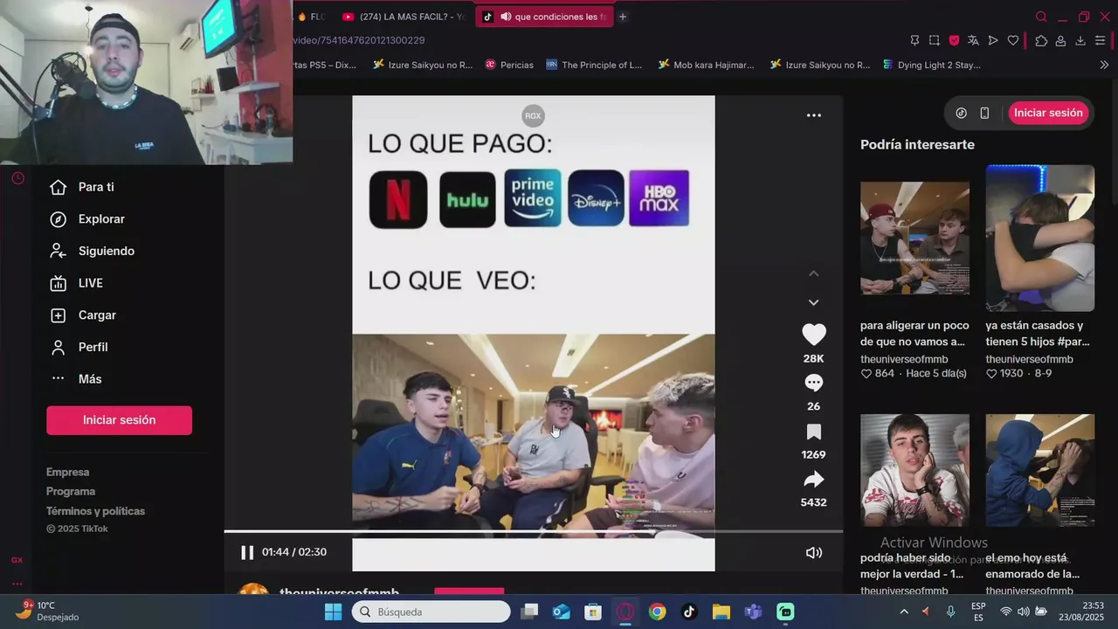Click the phone app icon at top
The height and width of the screenshot is (629, 1118).
pyautogui.click(x=984, y=113)
